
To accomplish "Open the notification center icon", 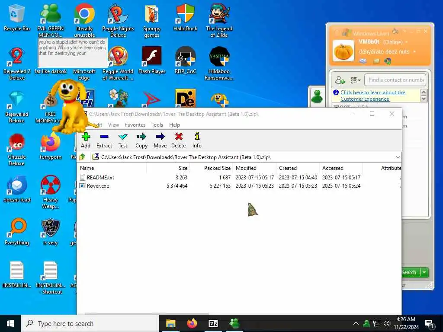I will [429, 324].
